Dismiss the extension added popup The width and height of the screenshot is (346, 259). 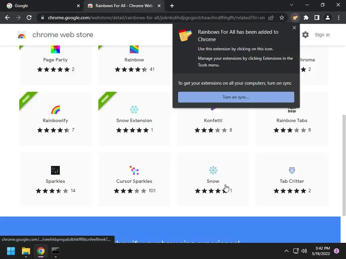click(294, 28)
